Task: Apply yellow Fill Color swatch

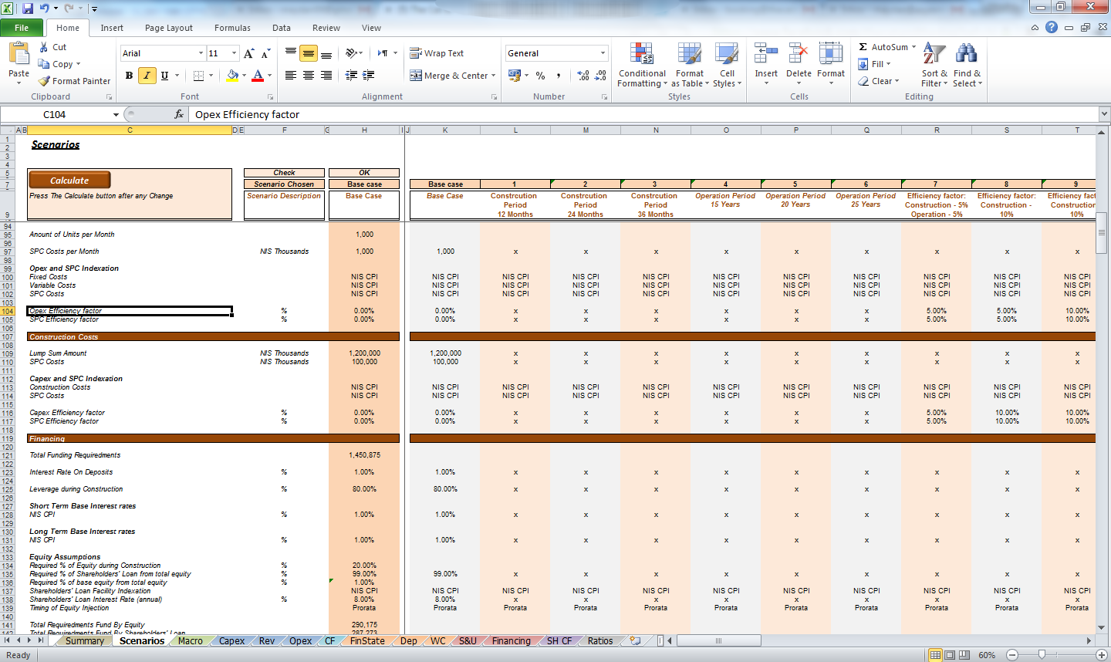Action: (232, 76)
